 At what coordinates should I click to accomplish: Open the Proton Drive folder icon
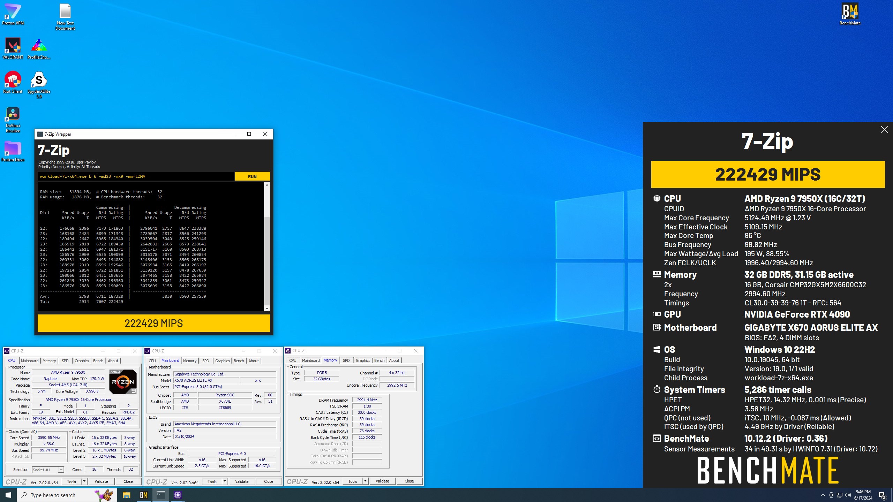click(x=13, y=151)
